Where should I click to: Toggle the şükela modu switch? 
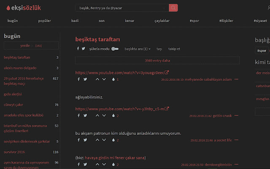click(115, 49)
